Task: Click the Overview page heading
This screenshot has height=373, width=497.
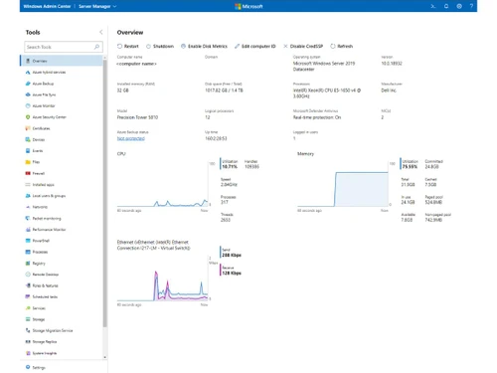Action: pyautogui.click(x=130, y=32)
